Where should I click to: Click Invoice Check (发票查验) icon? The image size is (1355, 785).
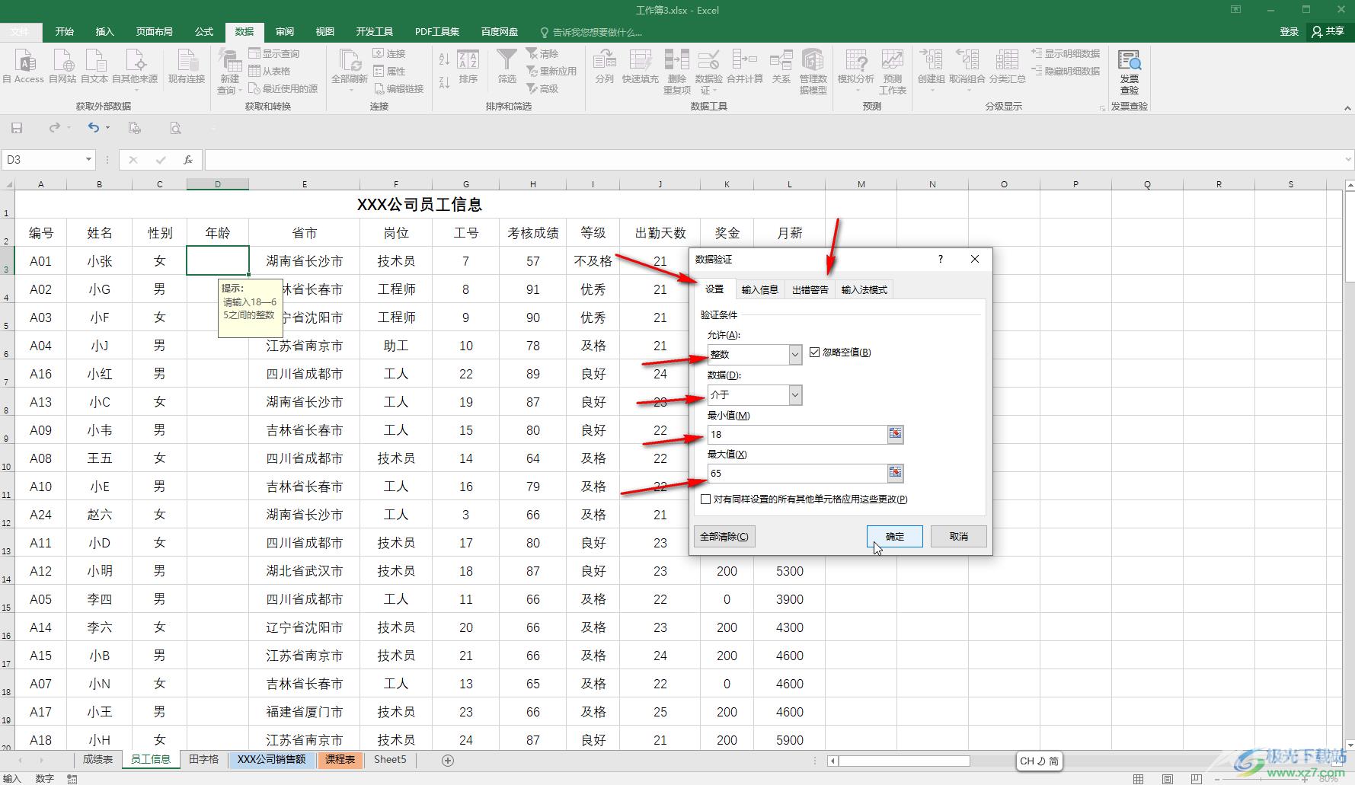1129,72
